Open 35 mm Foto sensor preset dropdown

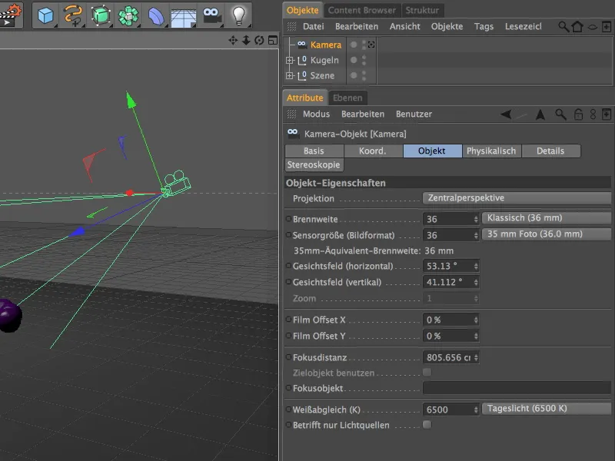pos(546,234)
